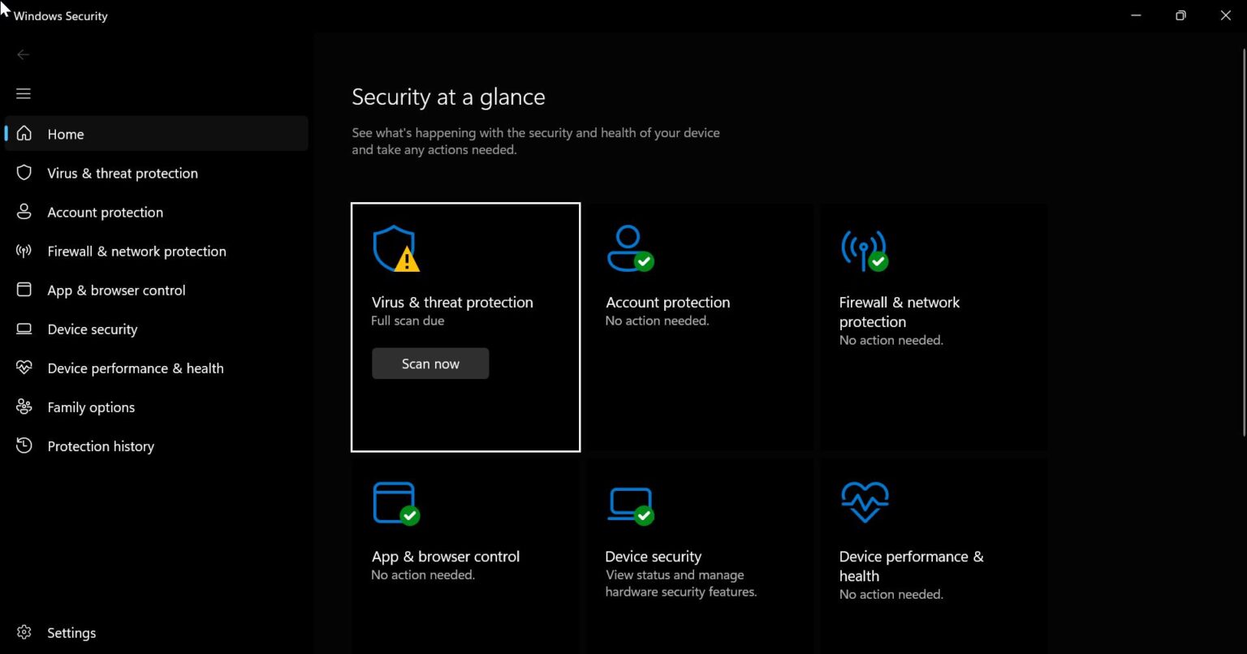Click the back arrow at top left
1247x654 pixels.
click(x=23, y=54)
